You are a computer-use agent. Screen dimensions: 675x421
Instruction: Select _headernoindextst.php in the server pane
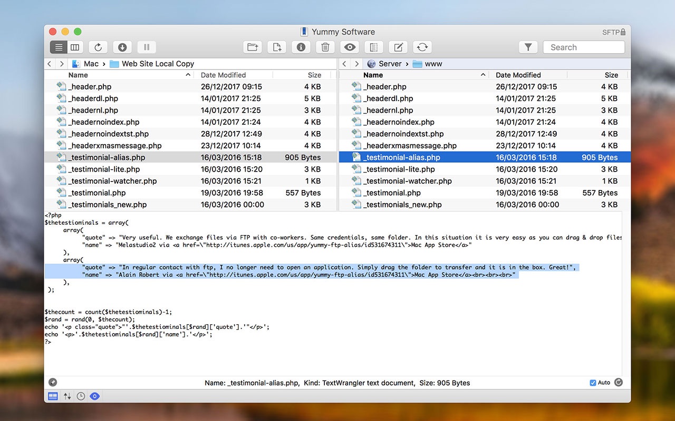coord(485,134)
